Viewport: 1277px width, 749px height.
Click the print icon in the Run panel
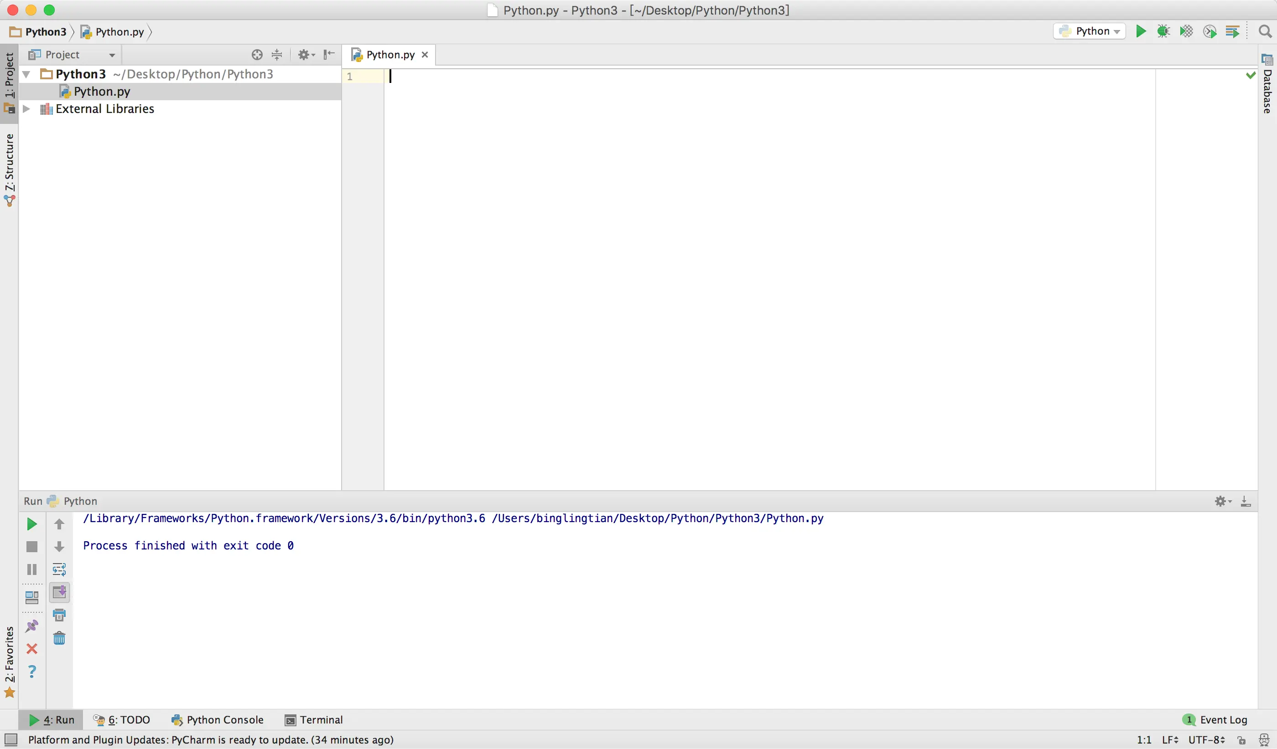59,615
